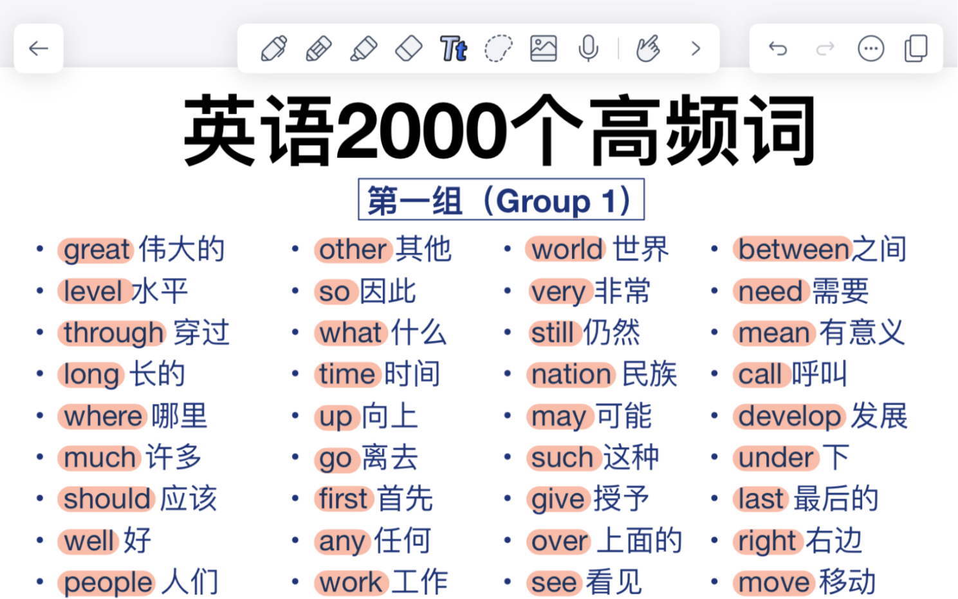Screen dimensions: 958x599
Task: Open the pages overview icon
Action: tap(916, 48)
